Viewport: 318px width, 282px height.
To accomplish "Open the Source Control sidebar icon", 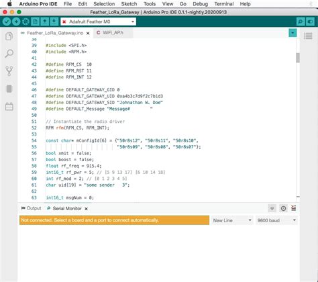I will tap(9, 71).
